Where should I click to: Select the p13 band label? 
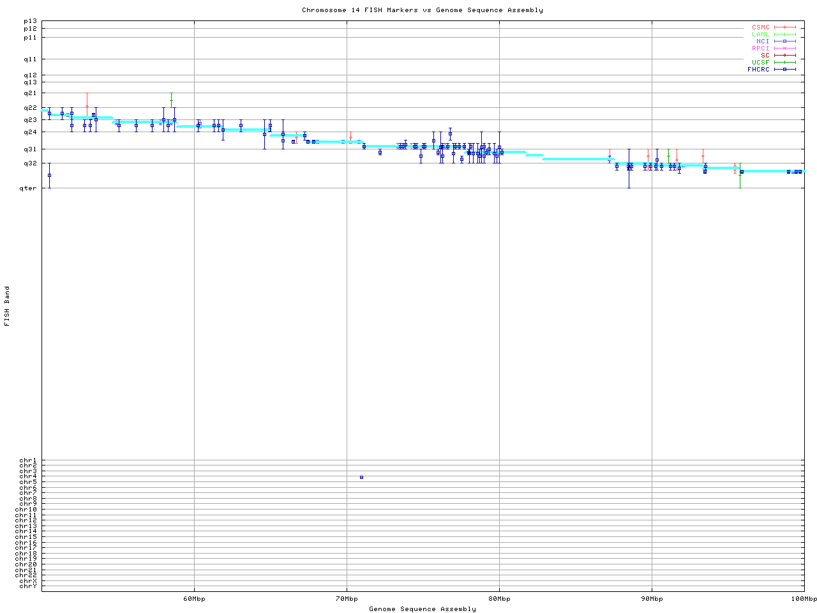pyautogui.click(x=30, y=22)
